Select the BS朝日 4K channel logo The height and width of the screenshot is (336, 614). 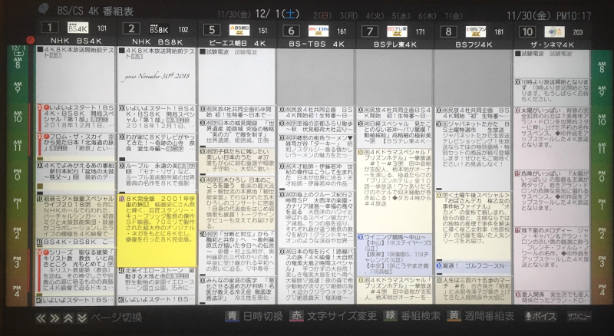(239, 30)
